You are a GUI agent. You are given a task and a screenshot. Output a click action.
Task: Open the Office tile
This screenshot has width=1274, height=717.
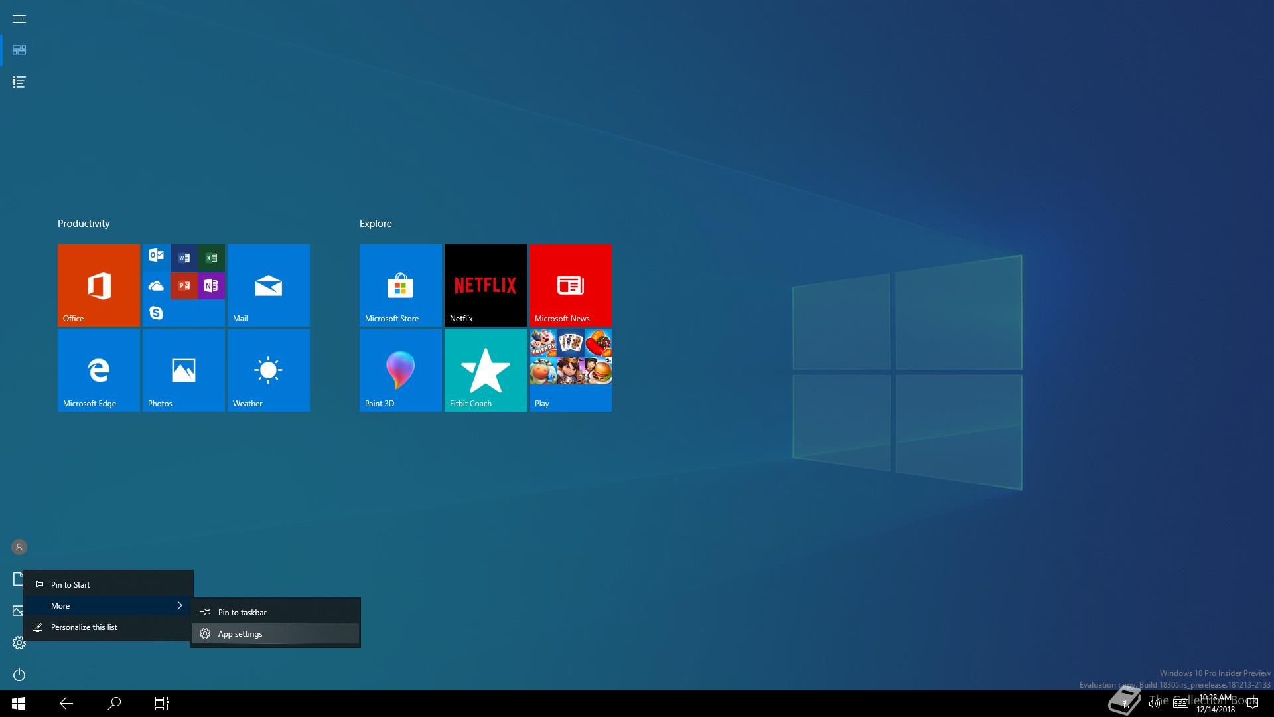[x=99, y=285]
